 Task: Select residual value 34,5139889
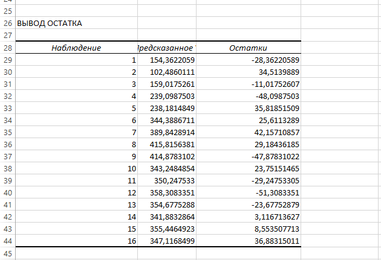(x=249, y=72)
